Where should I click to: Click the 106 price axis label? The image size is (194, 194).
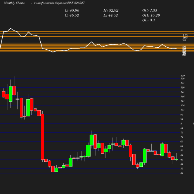pyautogui.click(x=183, y=106)
